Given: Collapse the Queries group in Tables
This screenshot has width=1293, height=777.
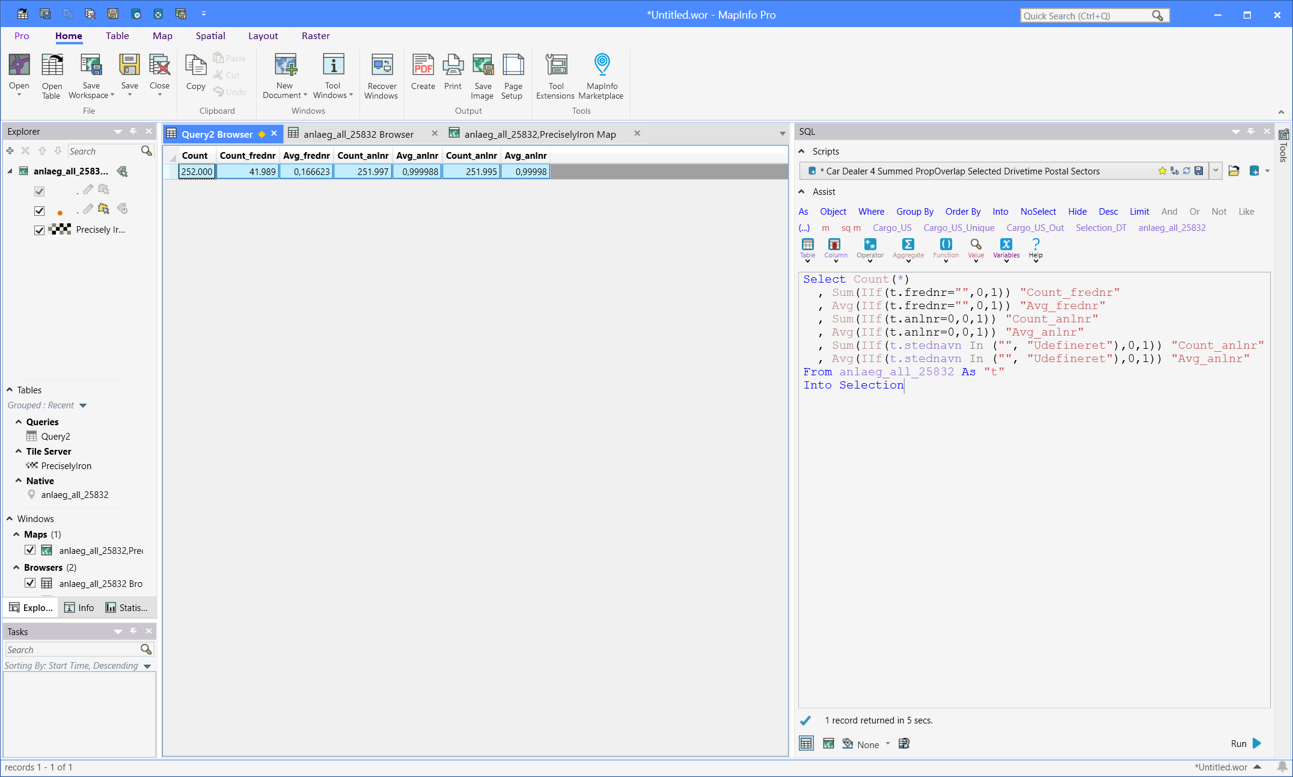Looking at the screenshot, I should coord(19,422).
